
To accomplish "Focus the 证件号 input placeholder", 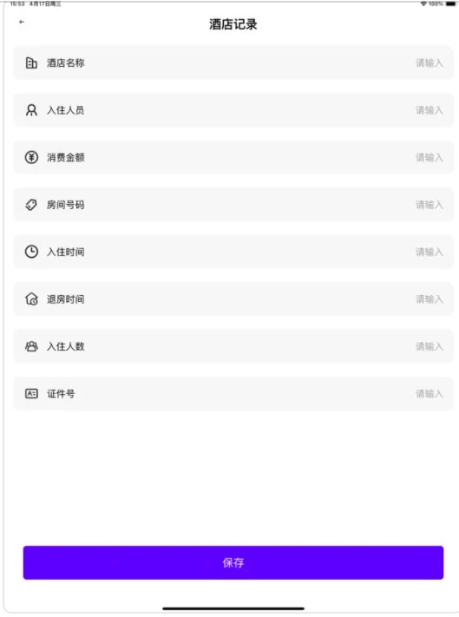I will click(429, 393).
